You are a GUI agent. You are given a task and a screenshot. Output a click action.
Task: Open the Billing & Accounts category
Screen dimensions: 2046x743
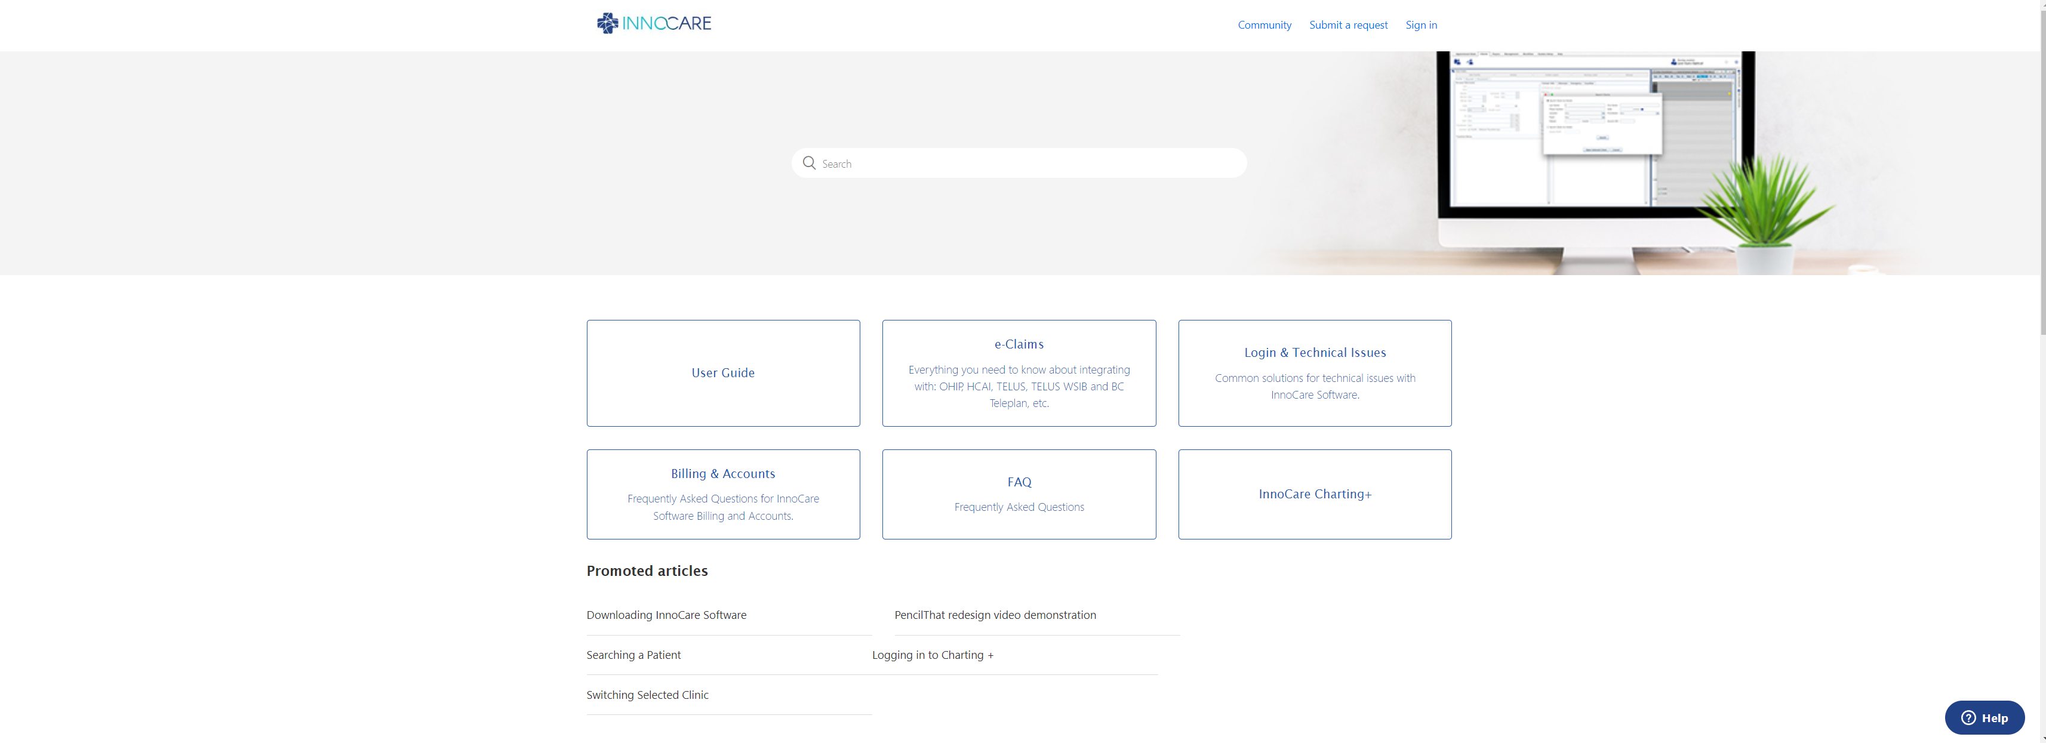pyautogui.click(x=723, y=495)
